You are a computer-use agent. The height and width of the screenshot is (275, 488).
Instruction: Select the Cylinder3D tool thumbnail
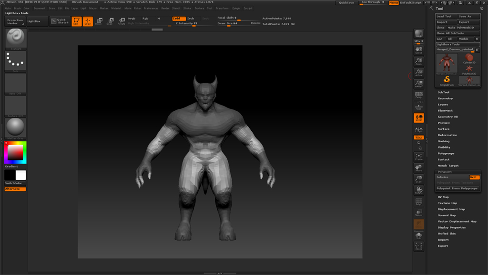[x=469, y=59]
